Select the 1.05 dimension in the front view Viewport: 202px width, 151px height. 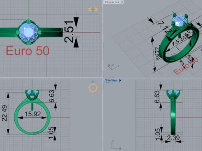pyautogui.click(x=51, y=133)
